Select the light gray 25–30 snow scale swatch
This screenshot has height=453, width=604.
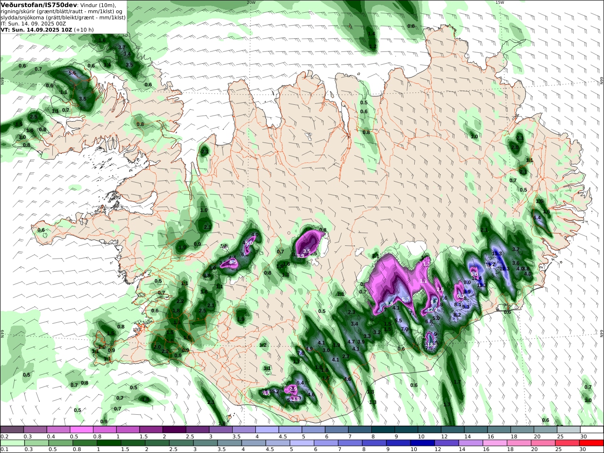click(568, 429)
